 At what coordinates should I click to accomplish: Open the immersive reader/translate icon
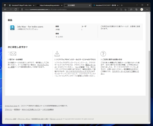121,9
